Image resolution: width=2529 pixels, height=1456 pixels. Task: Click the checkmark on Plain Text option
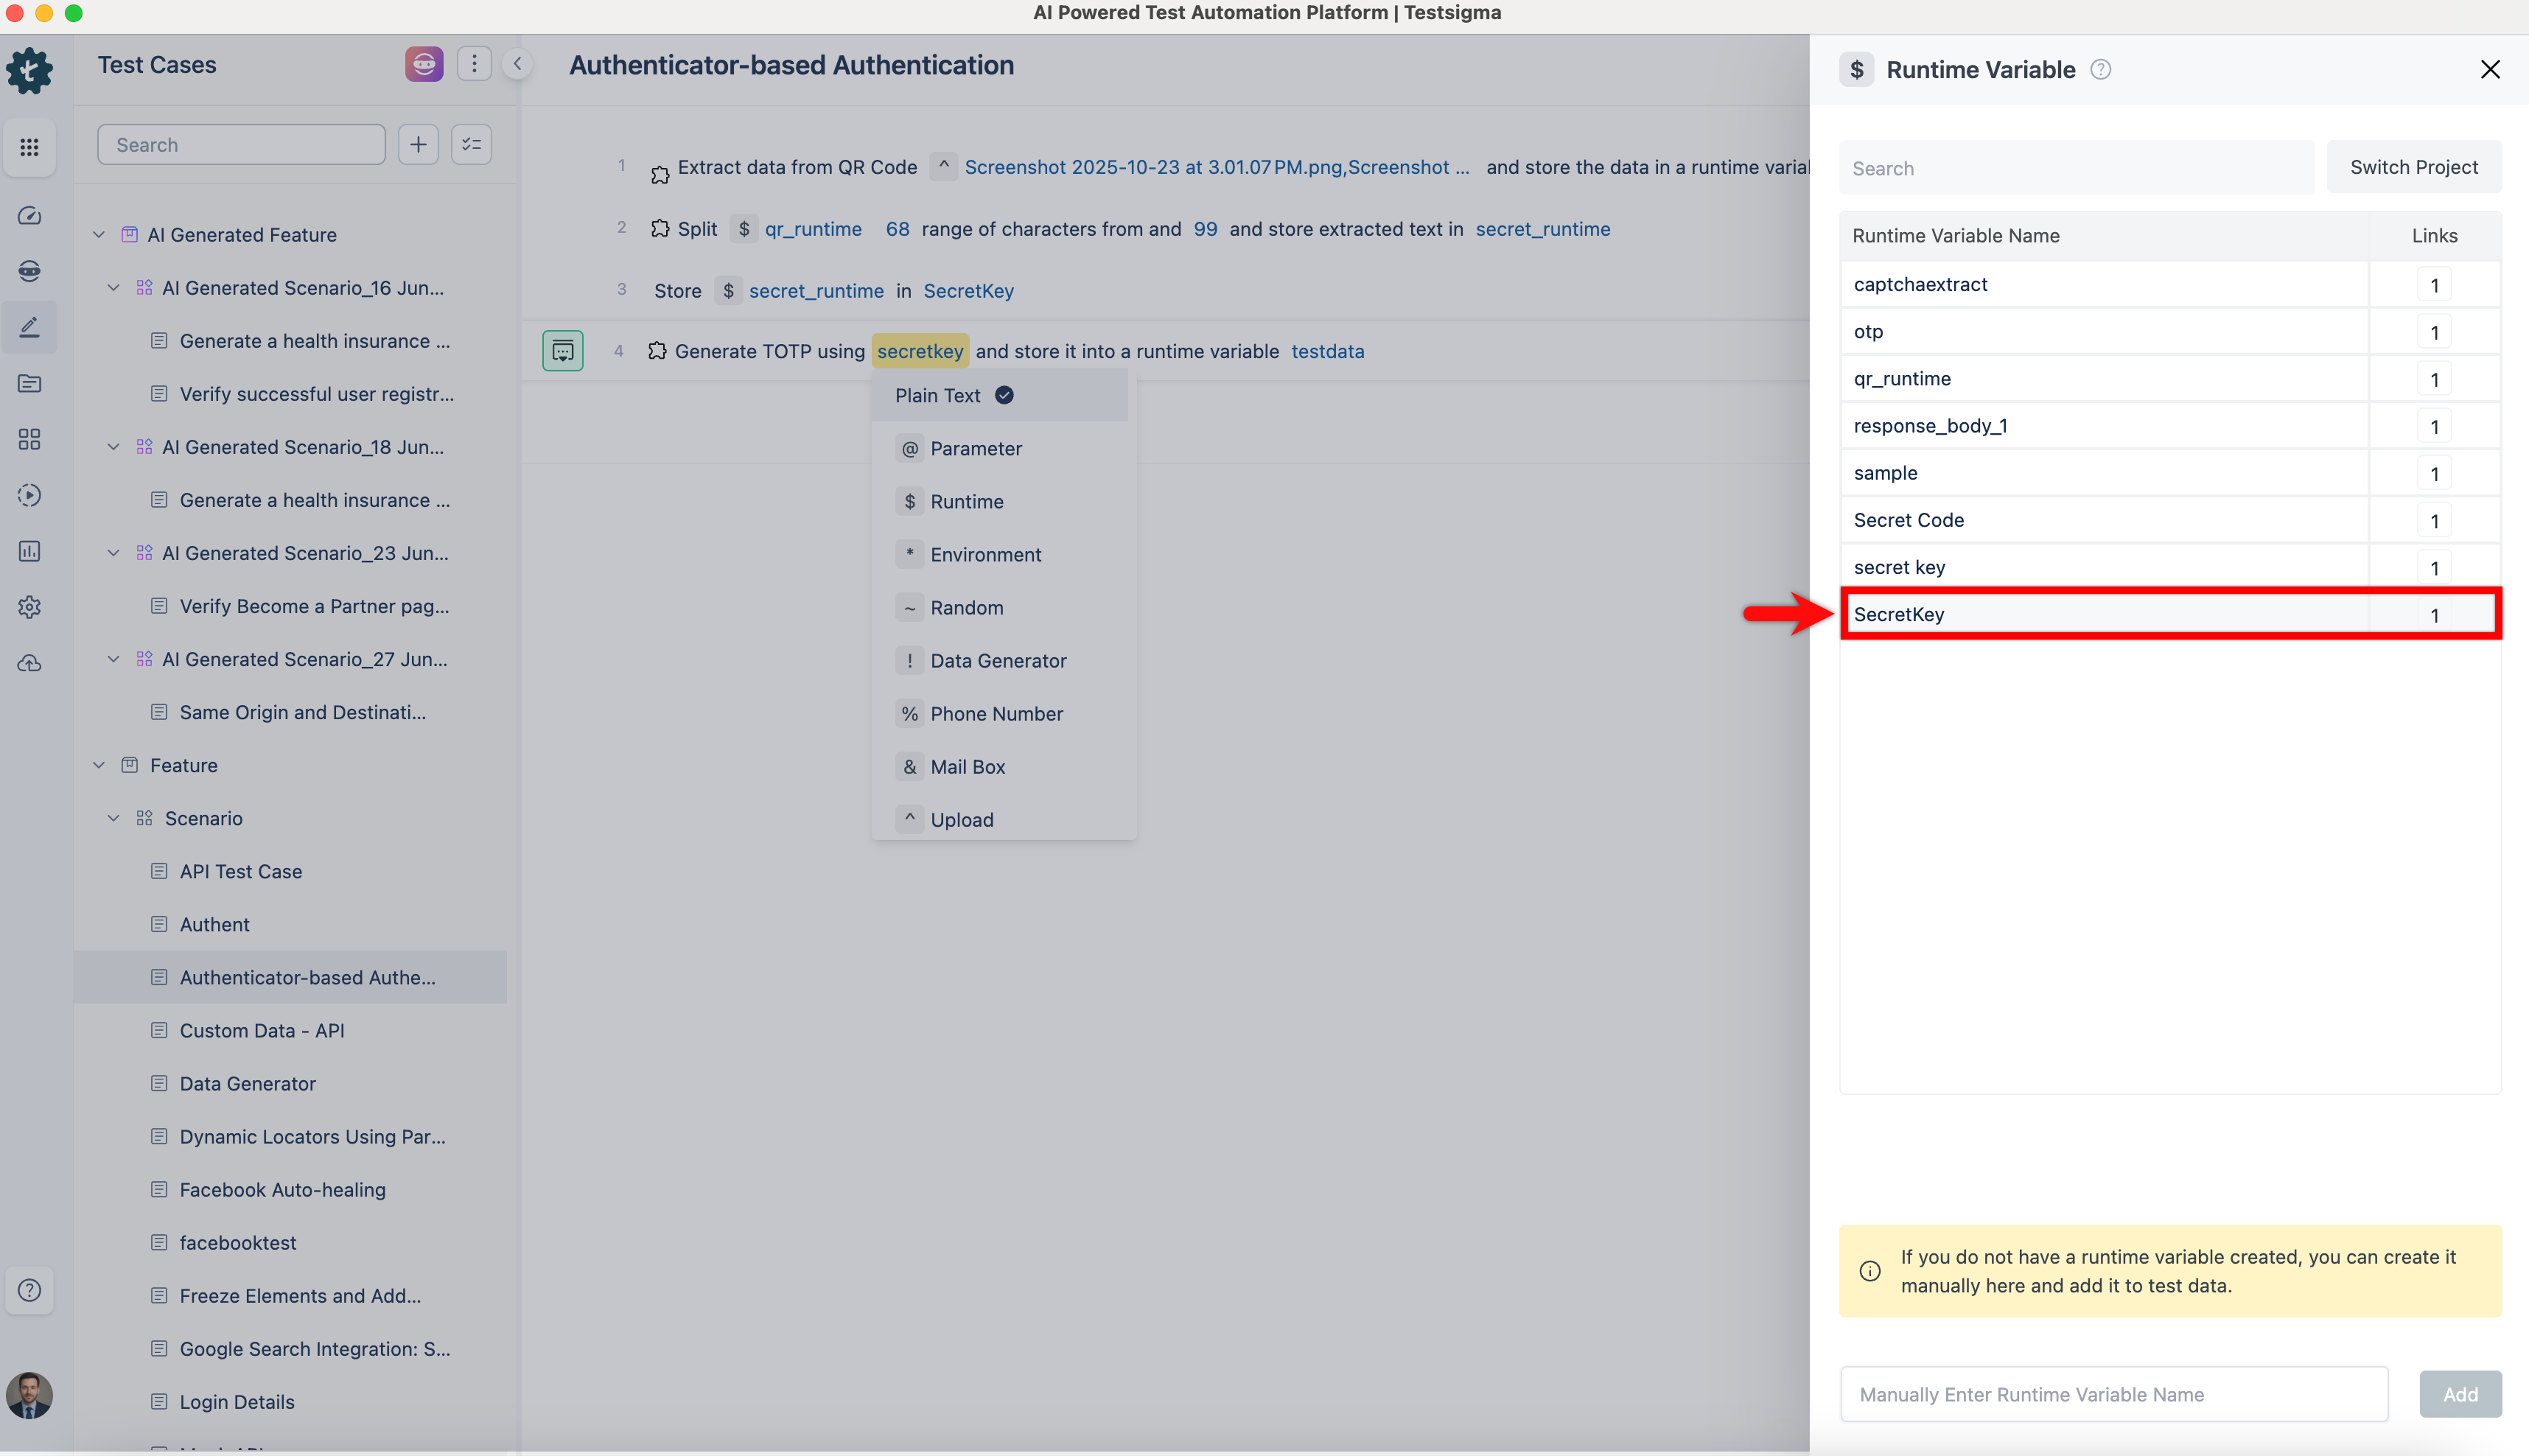(x=1003, y=395)
